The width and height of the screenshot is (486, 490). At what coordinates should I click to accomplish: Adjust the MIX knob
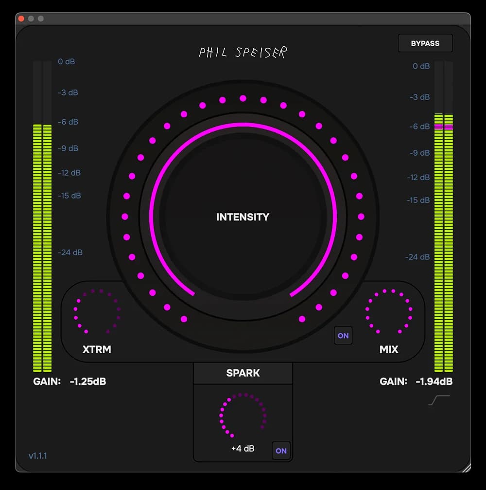click(x=389, y=311)
